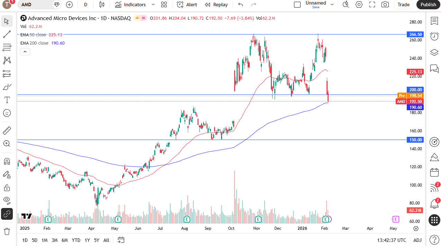Open the user profile avatar menu
This screenshot has height=246, width=441.
(x=7, y=4)
